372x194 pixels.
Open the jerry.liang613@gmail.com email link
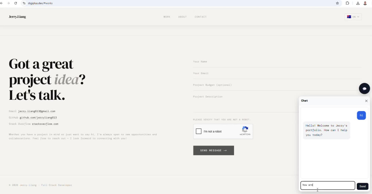click(36, 111)
